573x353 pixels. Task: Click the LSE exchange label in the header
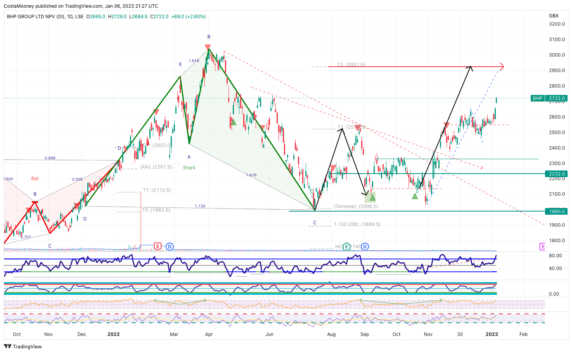tap(79, 17)
